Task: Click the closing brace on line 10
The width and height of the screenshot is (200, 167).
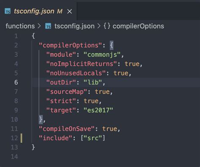Action: pyautogui.click(x=41, y=120)
